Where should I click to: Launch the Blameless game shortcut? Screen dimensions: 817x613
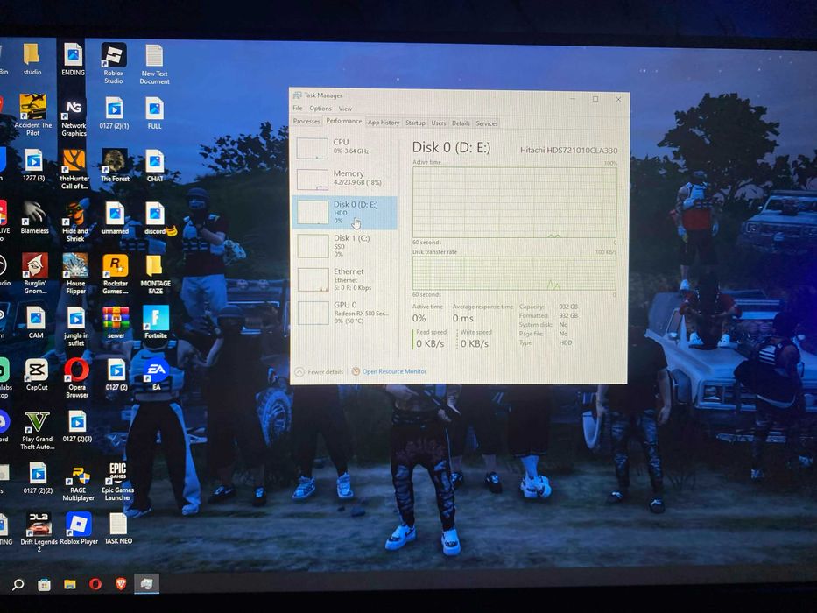(x=34, y=217)
